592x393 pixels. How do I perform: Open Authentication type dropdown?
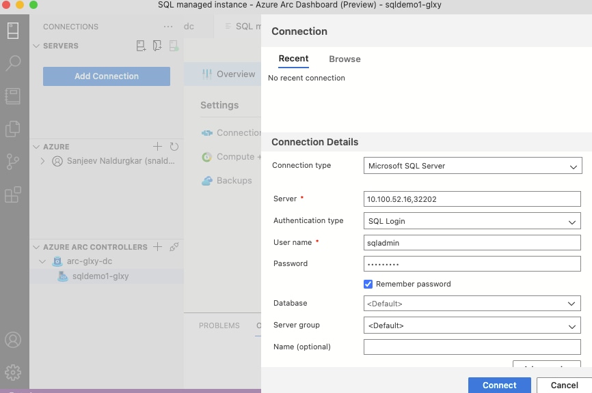[x=472, y=221]
